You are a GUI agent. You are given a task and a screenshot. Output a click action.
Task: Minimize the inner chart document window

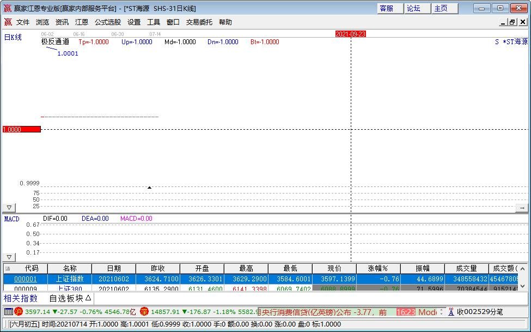[x=503, y=22]
